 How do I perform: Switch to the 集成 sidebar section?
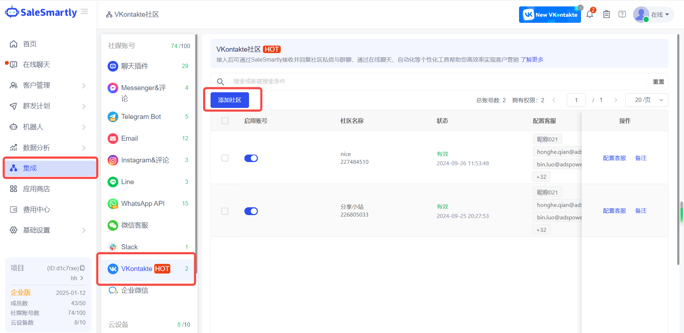pos(30,168)
